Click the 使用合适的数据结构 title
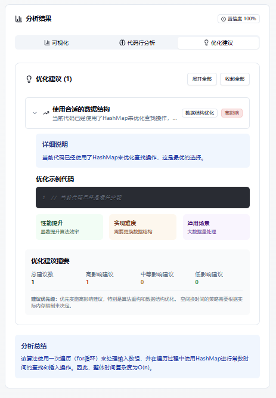The height and width of the screenshot is (398, 276). 81,109
